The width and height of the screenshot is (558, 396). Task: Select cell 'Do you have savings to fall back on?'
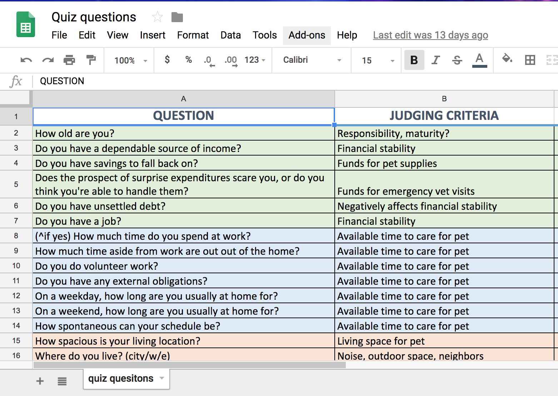[184, 163]
